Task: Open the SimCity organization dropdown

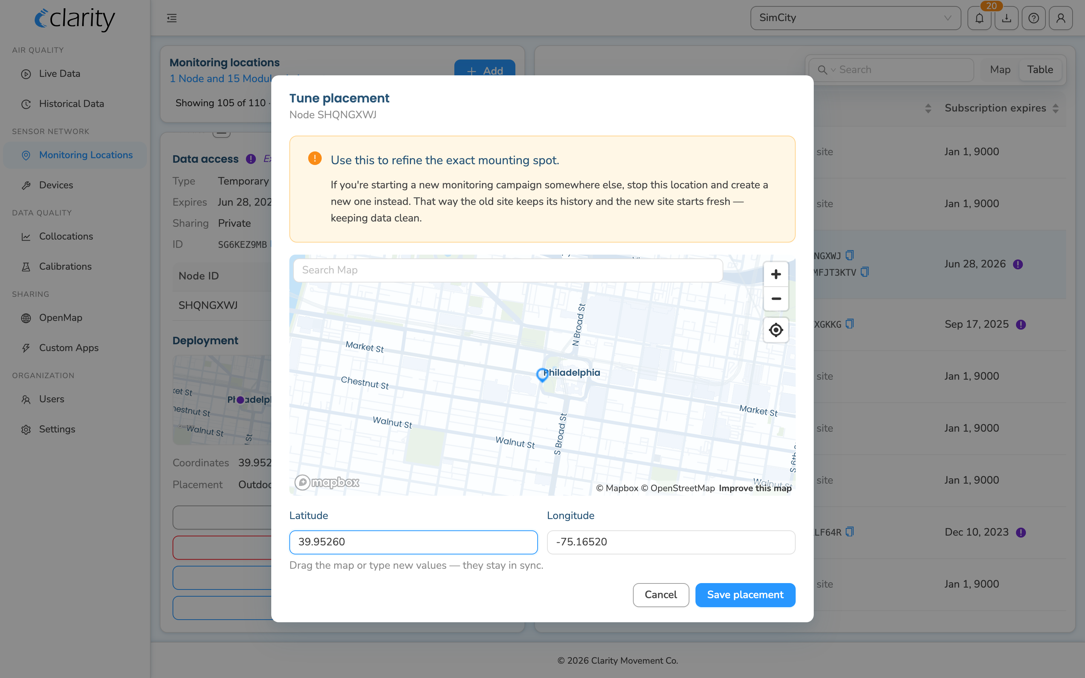Action: tap(856, 18)
